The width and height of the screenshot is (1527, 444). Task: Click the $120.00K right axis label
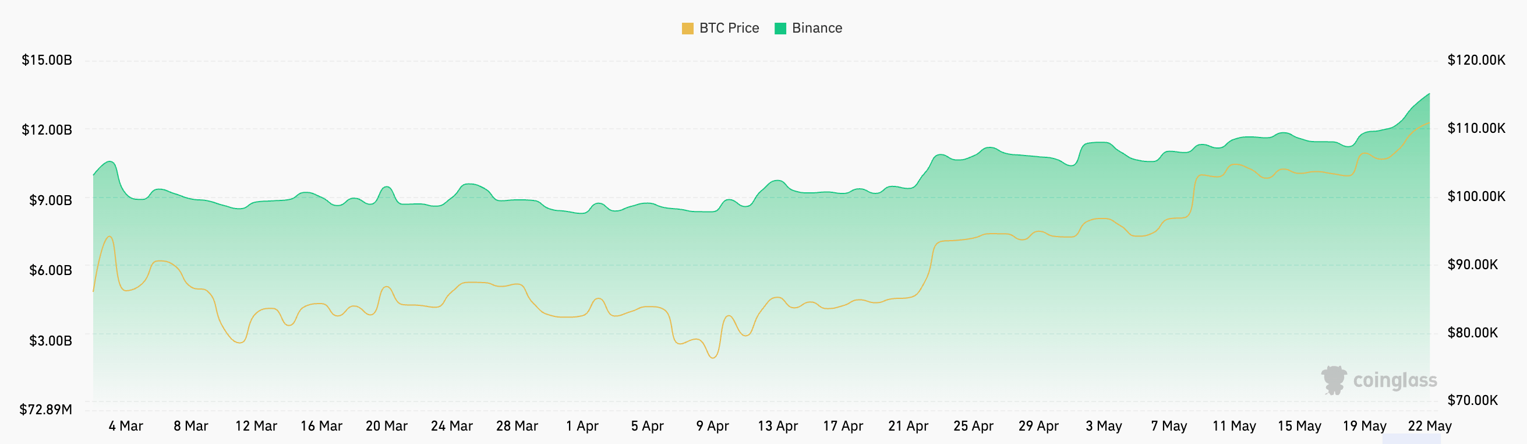tap(1476, 60)
